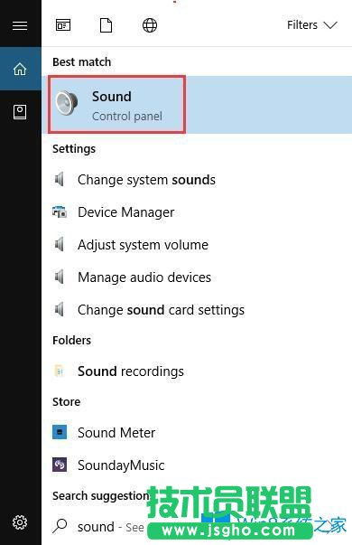Open Device Manager setting
Image resolution: width=352 pixels, height=545 pixels.
(197, 212)
